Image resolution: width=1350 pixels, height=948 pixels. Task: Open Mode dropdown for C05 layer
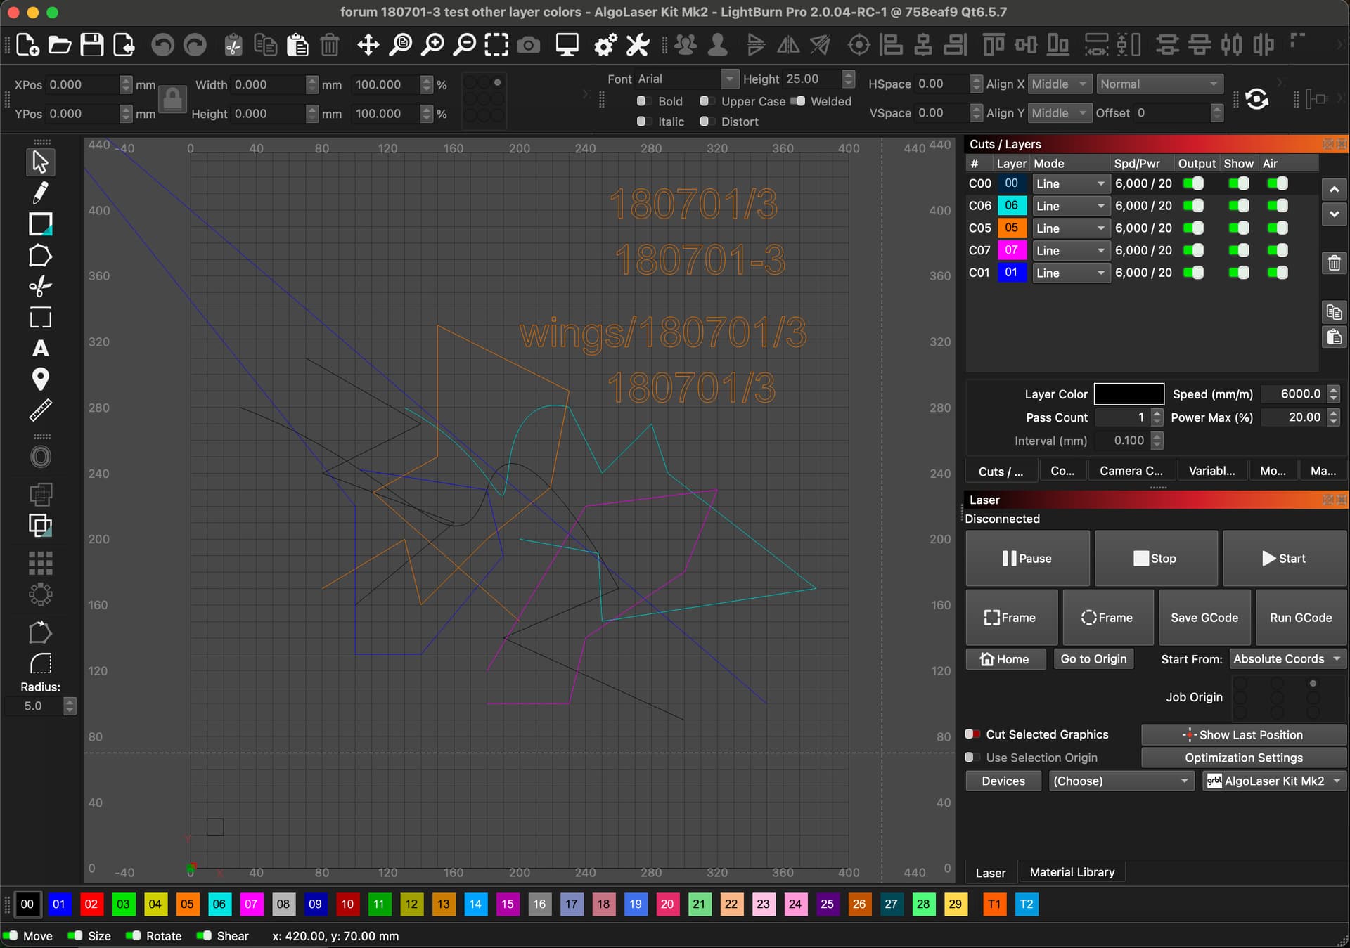click(1070, 228)
